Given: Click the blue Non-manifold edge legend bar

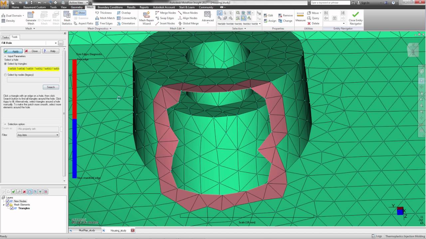Looking at the screenshot, I should click(75, 148).
